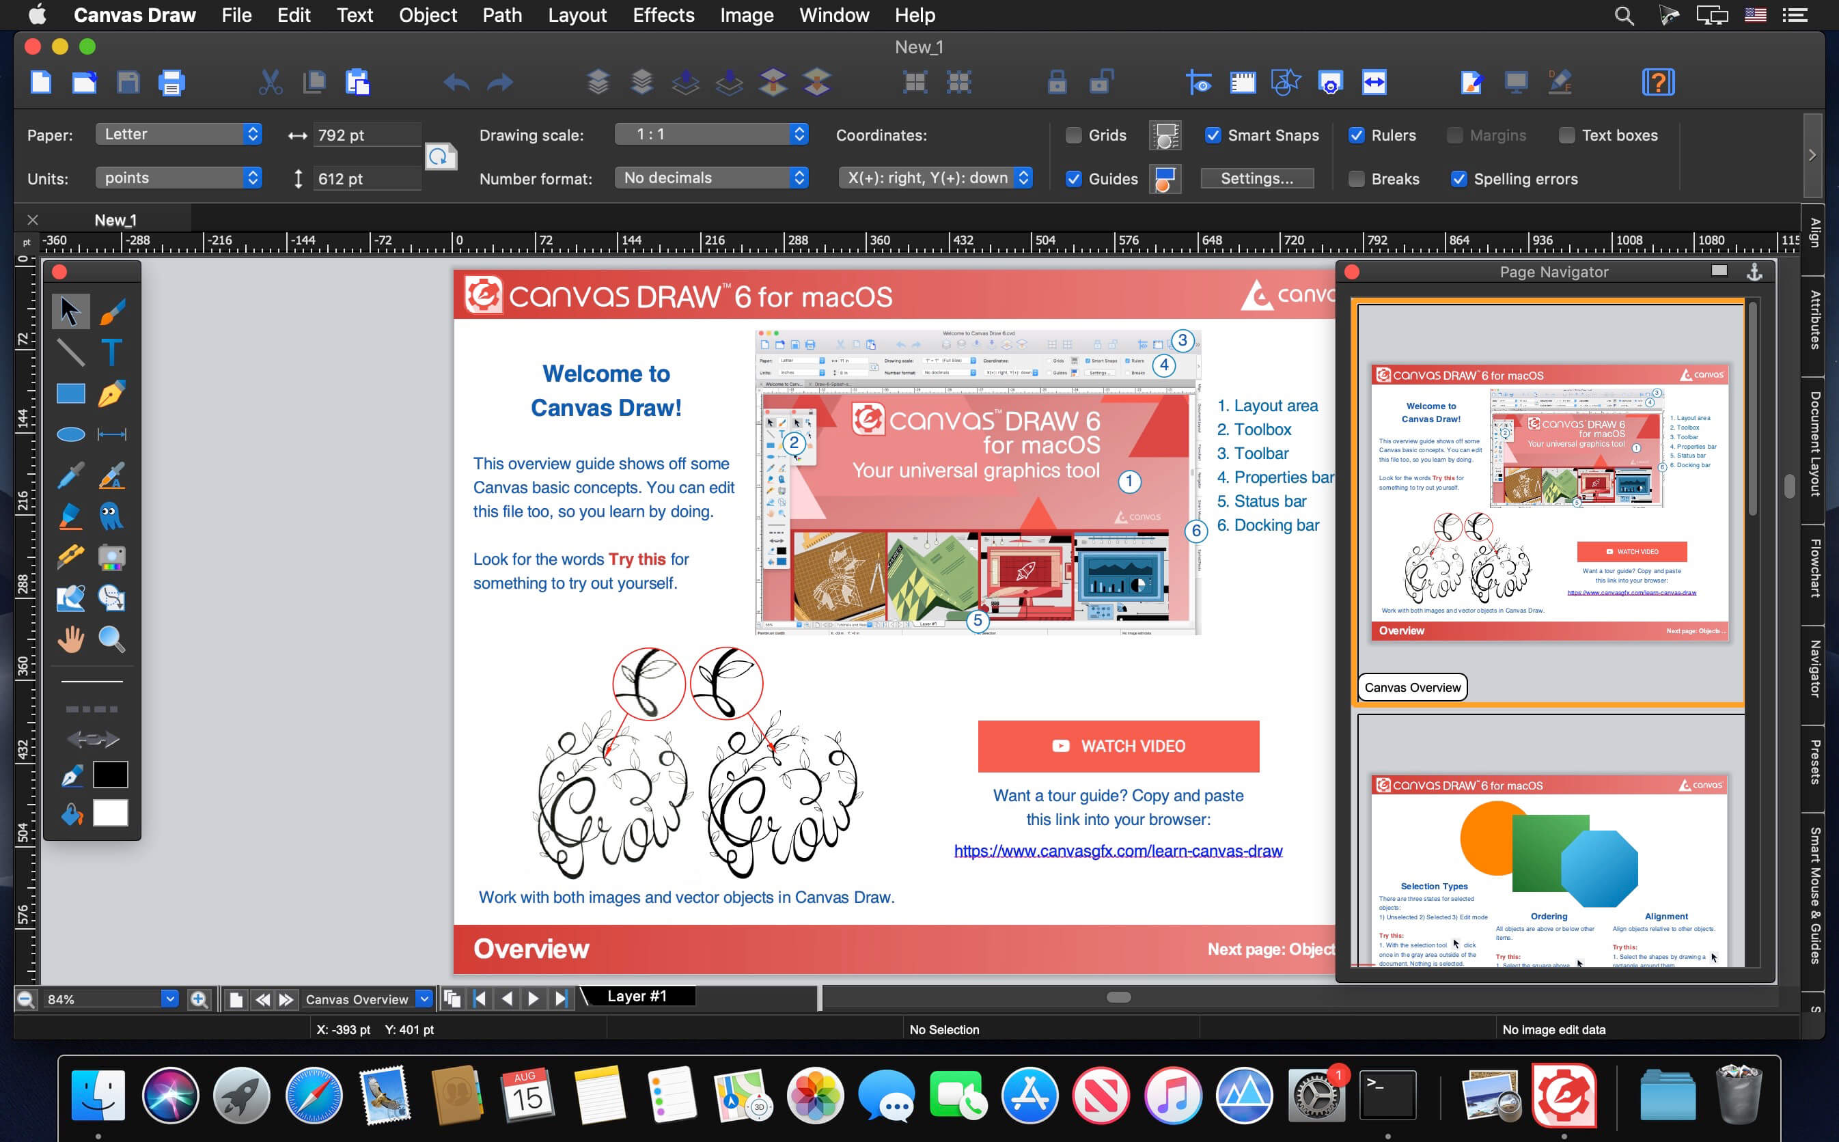This screenshot has height=1142, width=1839.
Task: Click the Print icon in toolbar
Action: pyautogui.click(x=171, y=83)
